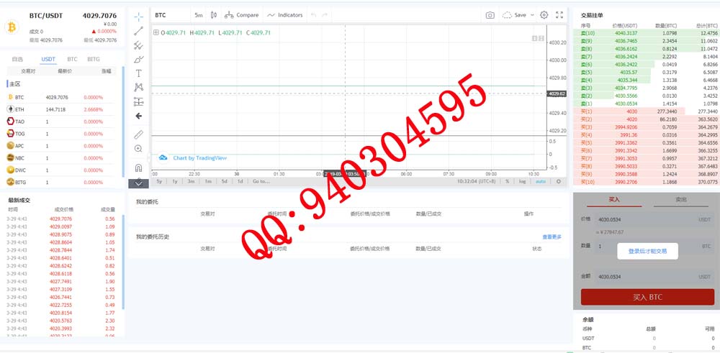The image size is (720, 353).
Task: Expand the drawing toolbar bottom chevron
Action: point(138,183)
